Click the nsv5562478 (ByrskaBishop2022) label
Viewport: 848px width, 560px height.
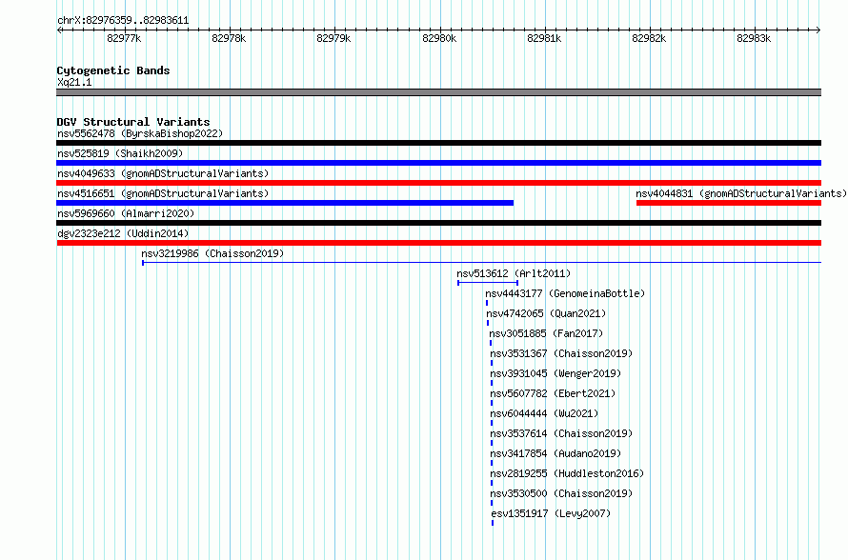click(x=140, y=133)
